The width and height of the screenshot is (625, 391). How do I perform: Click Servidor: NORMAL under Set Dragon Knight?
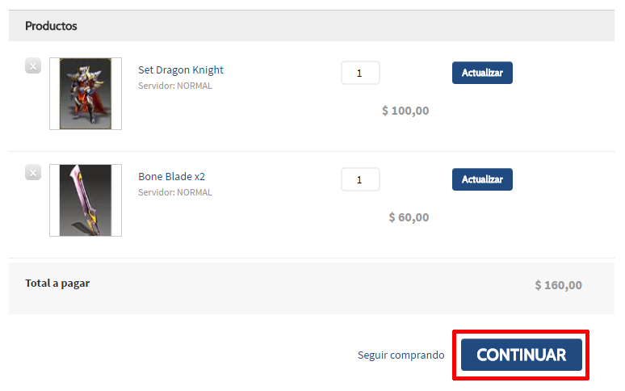pyautogui.click(x=175, y=86)
